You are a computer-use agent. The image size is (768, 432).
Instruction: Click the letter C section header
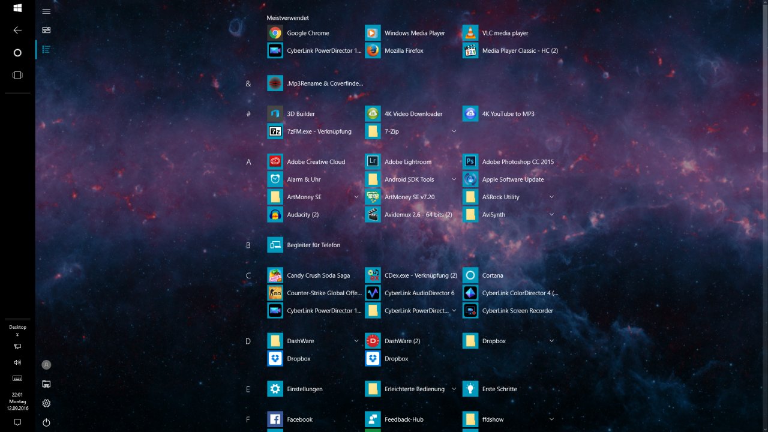[x=248, y=275]
